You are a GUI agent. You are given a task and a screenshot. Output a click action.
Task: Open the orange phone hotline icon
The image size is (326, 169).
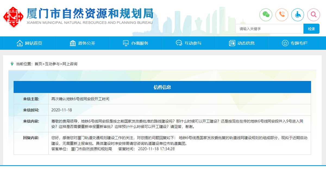click(281, 15)
